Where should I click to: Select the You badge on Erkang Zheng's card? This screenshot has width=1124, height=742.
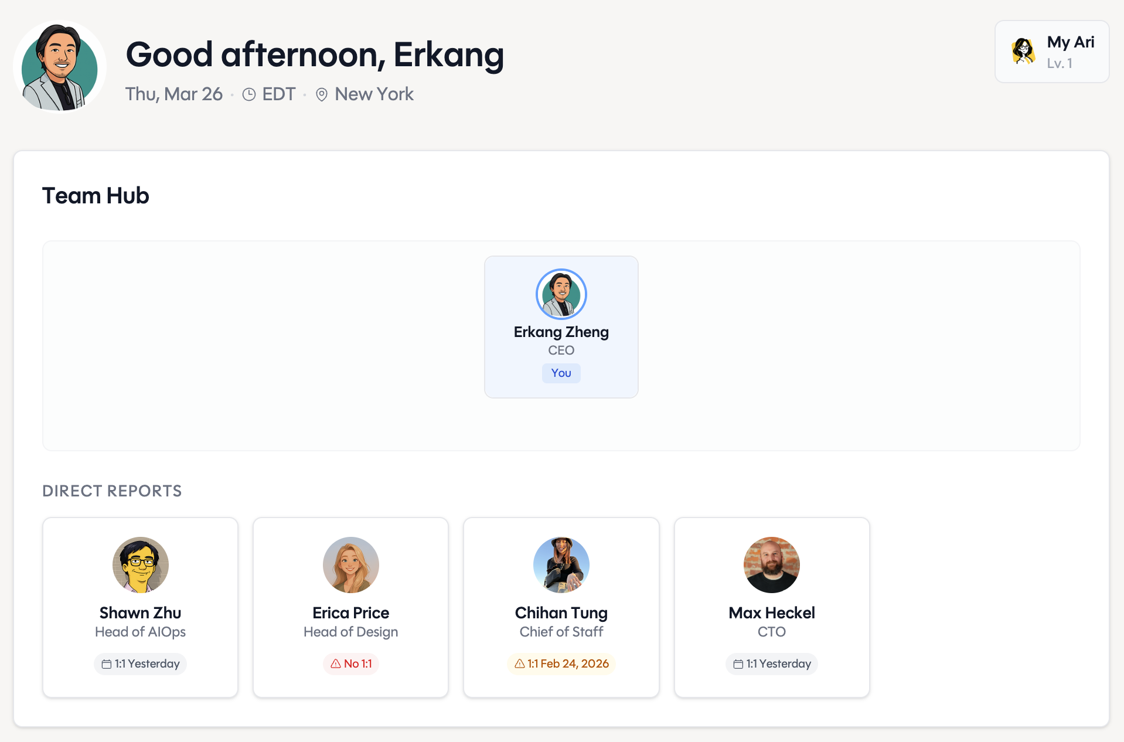[561, 373]
